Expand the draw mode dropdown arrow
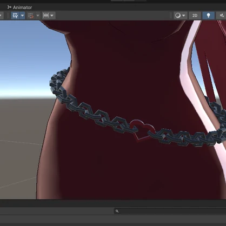 click(x=184, y=16)
